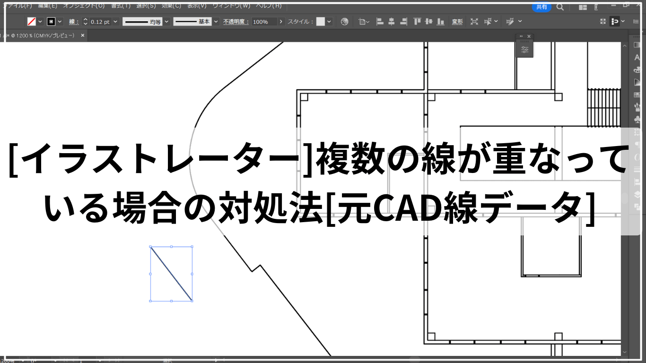Expand the stroke weight dropdown

pos(115,22)
